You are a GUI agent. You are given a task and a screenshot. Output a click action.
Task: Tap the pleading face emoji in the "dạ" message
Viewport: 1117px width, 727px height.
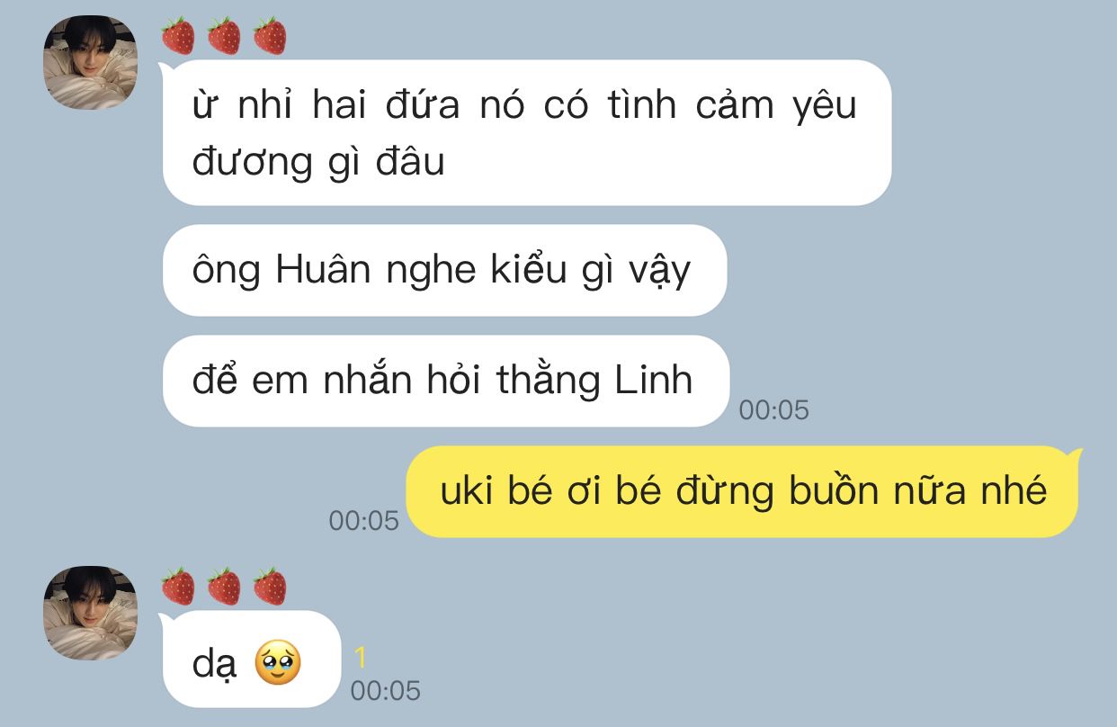coord(278,664)
